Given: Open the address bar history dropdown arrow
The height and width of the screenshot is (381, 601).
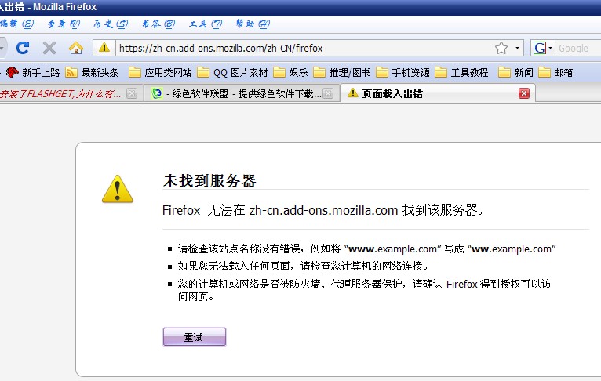Looking at the screenshot, I should (517, 49).
